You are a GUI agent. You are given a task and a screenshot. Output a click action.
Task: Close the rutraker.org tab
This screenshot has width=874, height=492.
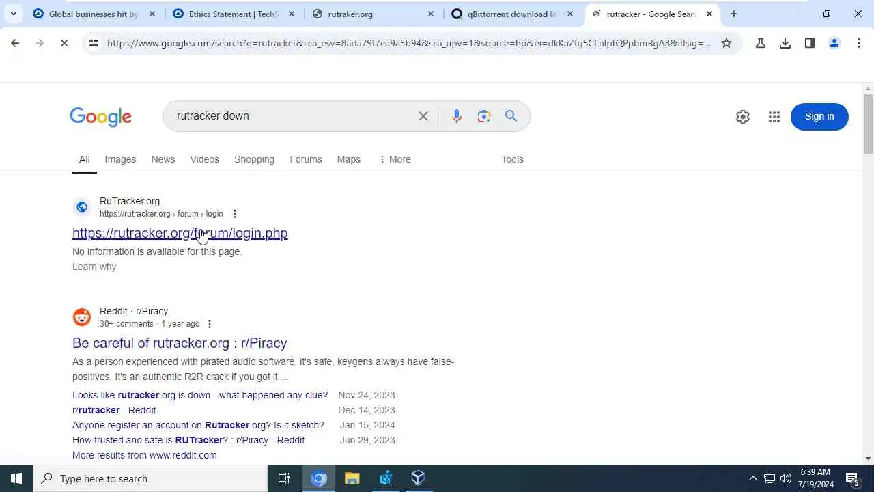431,14
